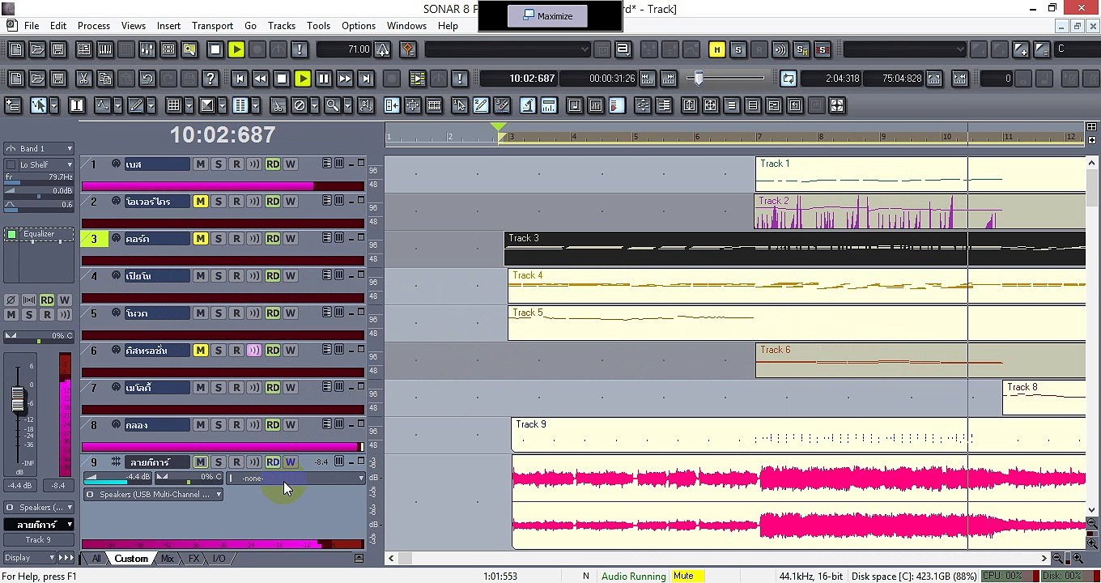1101x583 pixels.
Task: Jump to the end of project
Action: pyautogui.click(x=366, y=79)
